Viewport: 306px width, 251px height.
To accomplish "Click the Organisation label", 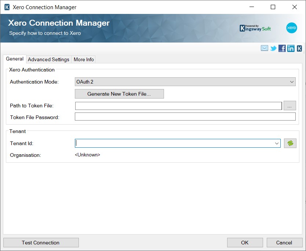I will (25, 155).
